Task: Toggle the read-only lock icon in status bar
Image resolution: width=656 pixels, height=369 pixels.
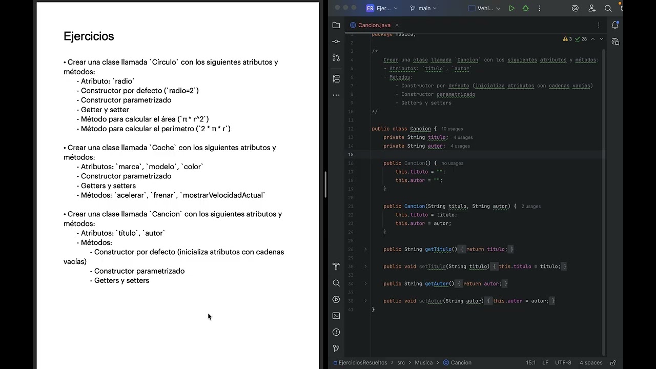Action: coord(613,363)
